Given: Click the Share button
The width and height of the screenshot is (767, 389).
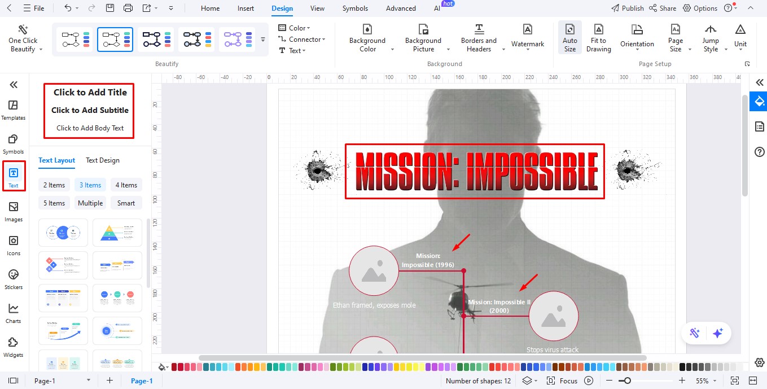Looking at the screenshot, I should point(663,8).
